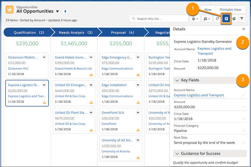This screenshot has height=167, width=251.
Task: Click the $235,000 Qualification total
Action: (27, 43)
